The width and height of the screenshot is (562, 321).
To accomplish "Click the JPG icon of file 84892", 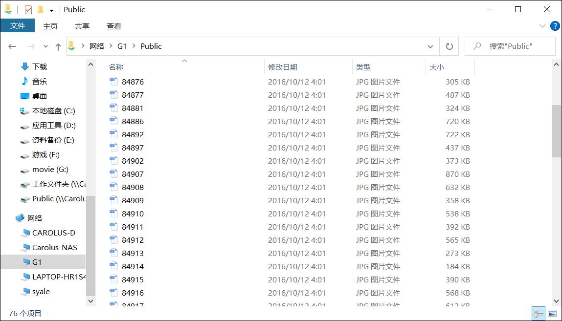I will (113, 134).
